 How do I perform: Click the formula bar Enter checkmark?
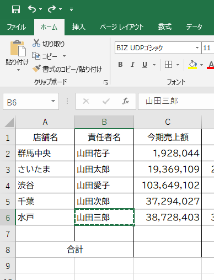(106, 101)
